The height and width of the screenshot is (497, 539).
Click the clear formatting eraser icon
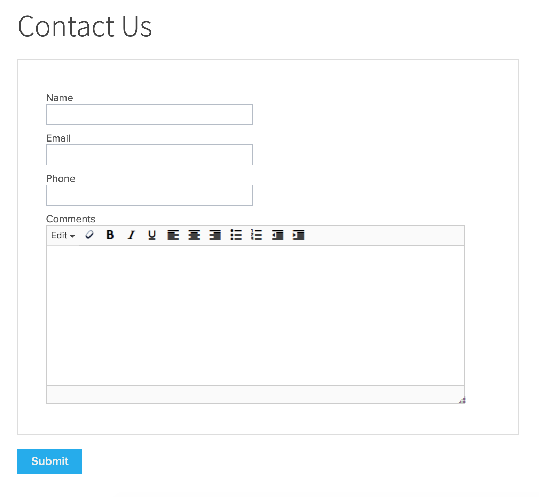click(89, 235)
